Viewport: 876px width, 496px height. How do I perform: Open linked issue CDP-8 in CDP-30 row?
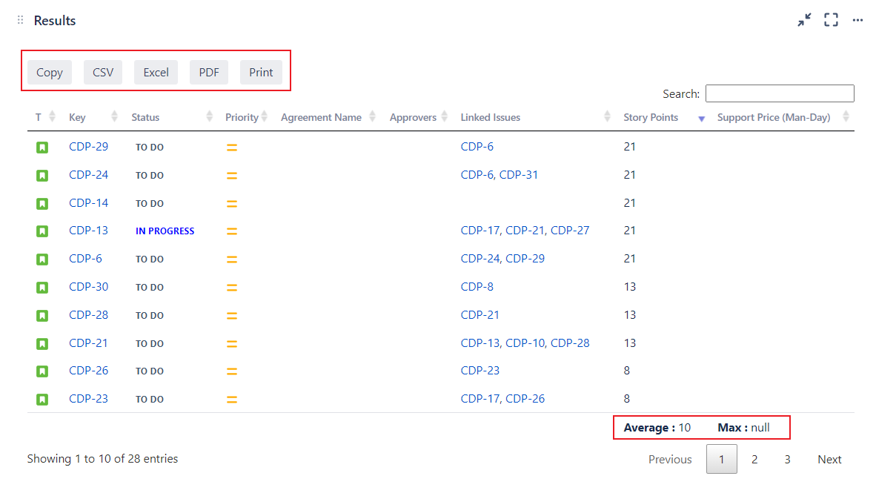[x=477, y=286]
